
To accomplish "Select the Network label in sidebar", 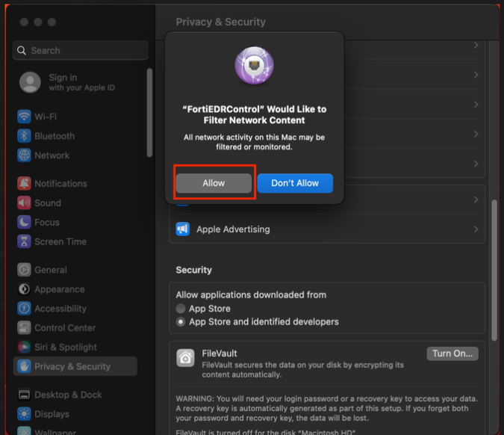I will (52, 155).
